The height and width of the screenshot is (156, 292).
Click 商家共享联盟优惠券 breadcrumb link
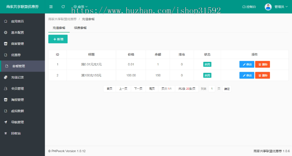tap(62, 19)
